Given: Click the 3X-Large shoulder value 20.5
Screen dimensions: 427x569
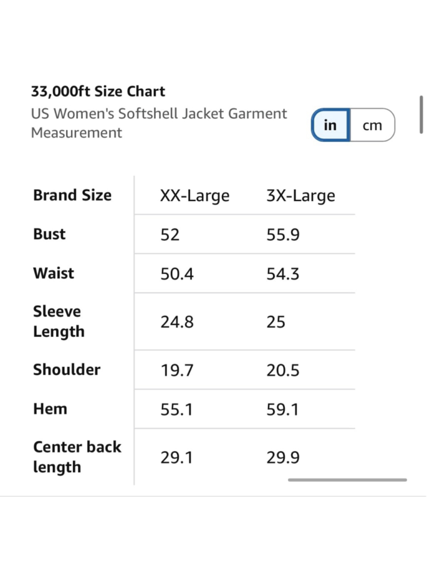Looking at the screenshot, I should click(283, 370).
